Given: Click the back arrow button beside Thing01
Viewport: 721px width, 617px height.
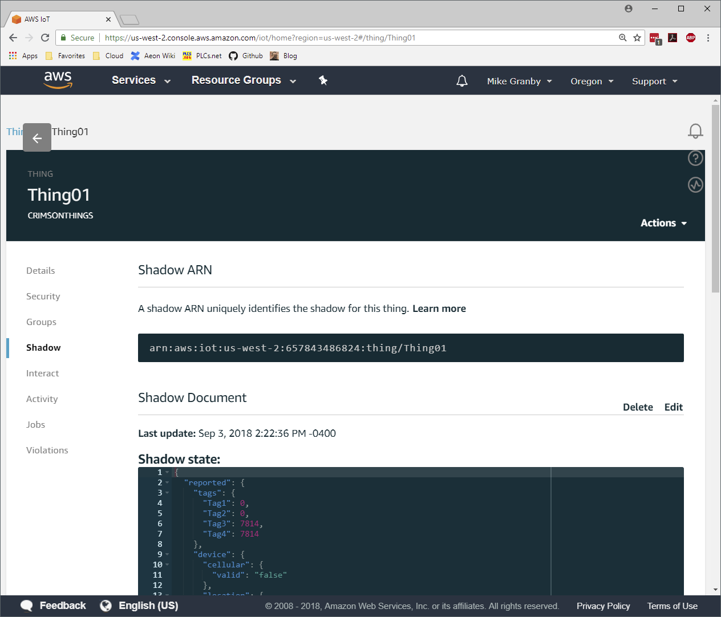Looking at the screenshot, I should click(x=37, y=137).
